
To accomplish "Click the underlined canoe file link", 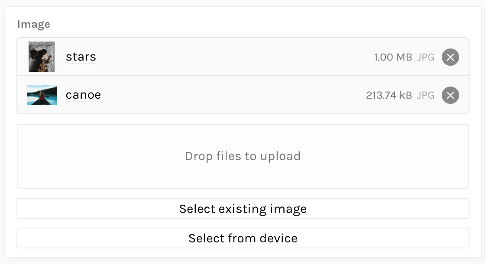I will [83, 95].
